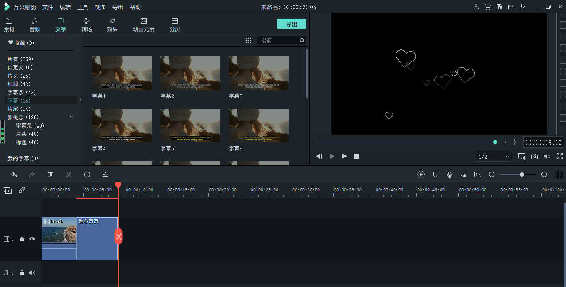
Task: Take a snapshot with the camera icon
Action: pos(534,157)
